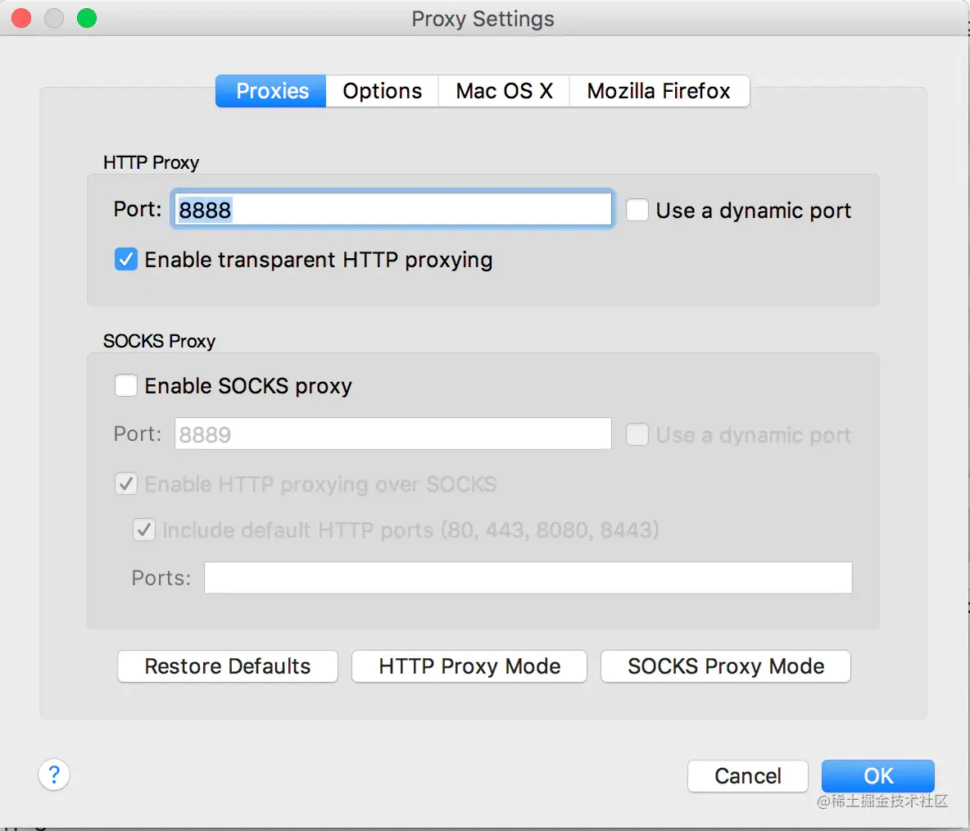Click the HTTP Proxy port field
This screenshot has height=831, width=970.
pyautogui.click(x=392, y=209)
